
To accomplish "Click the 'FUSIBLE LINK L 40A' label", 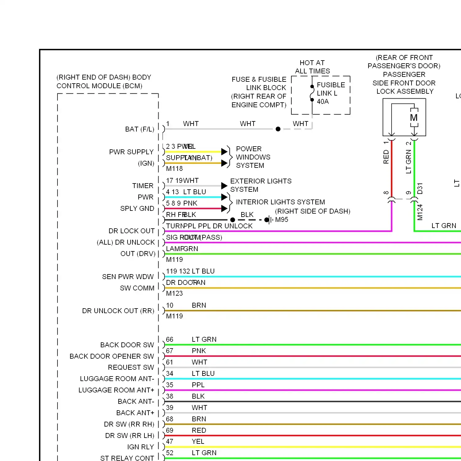I will pos(331,93).
